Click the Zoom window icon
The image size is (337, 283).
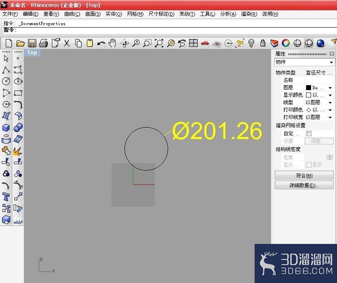(x=147, y=43)
